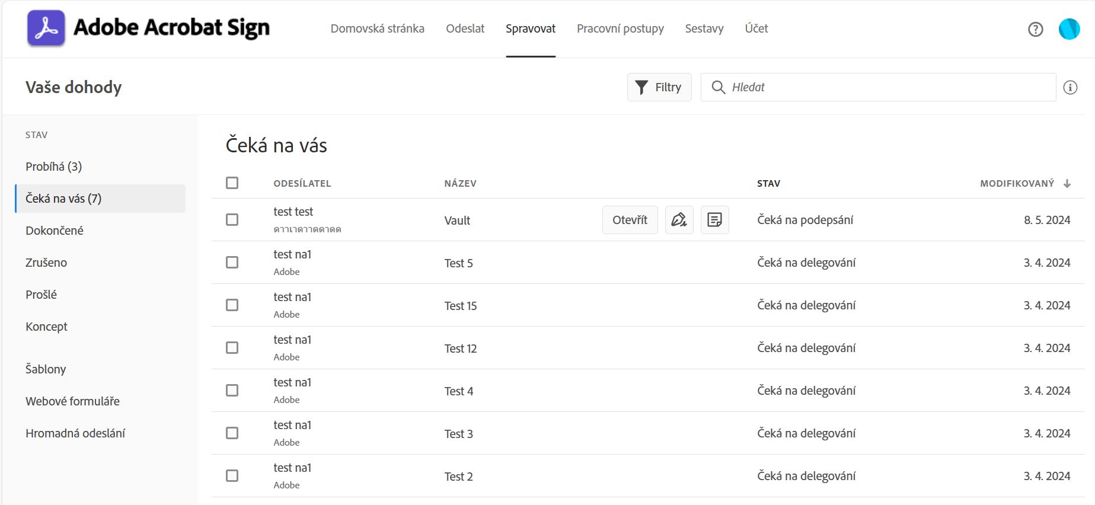1095x505 pixels.
Task: Click the funnel Filtry filter button
Action: (x=659, y=87)
